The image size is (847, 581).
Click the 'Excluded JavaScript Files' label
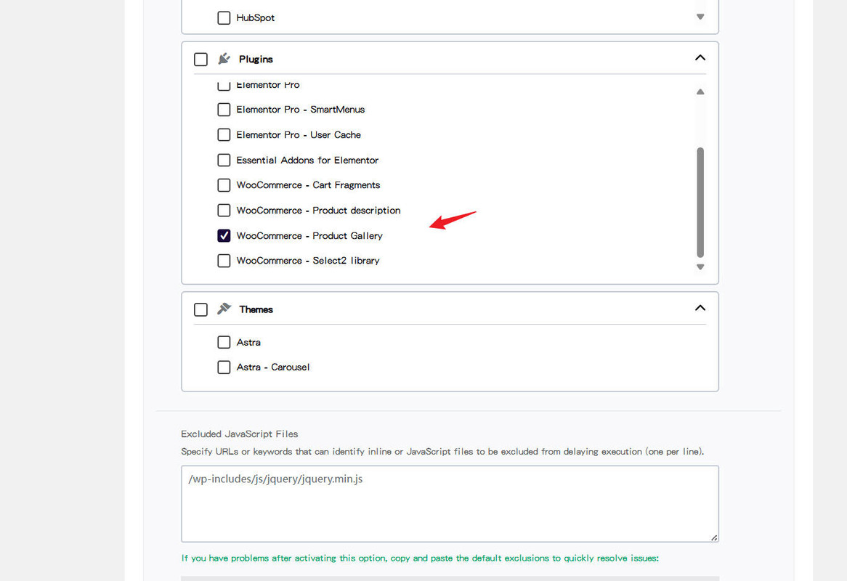(x=239, y=434)
